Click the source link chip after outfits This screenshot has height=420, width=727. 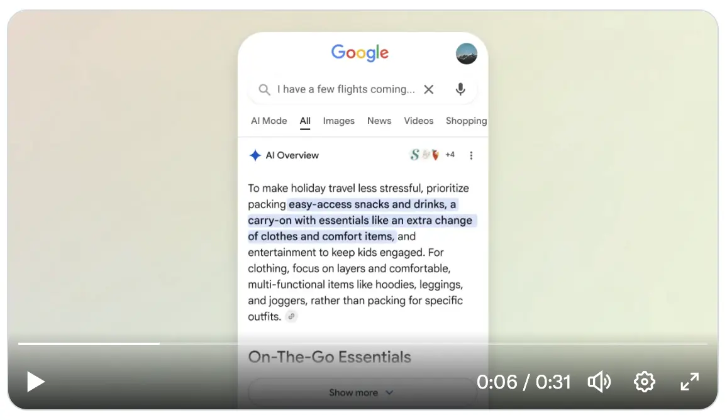(x=291, y=317)
